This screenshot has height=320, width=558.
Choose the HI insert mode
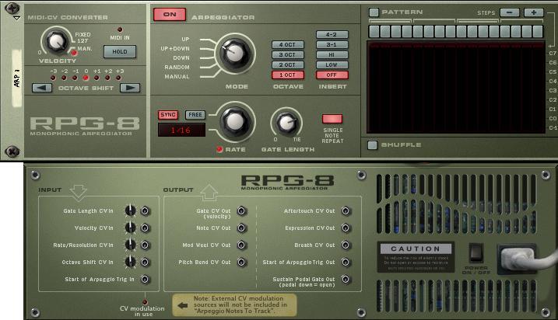tap(332, 54)
